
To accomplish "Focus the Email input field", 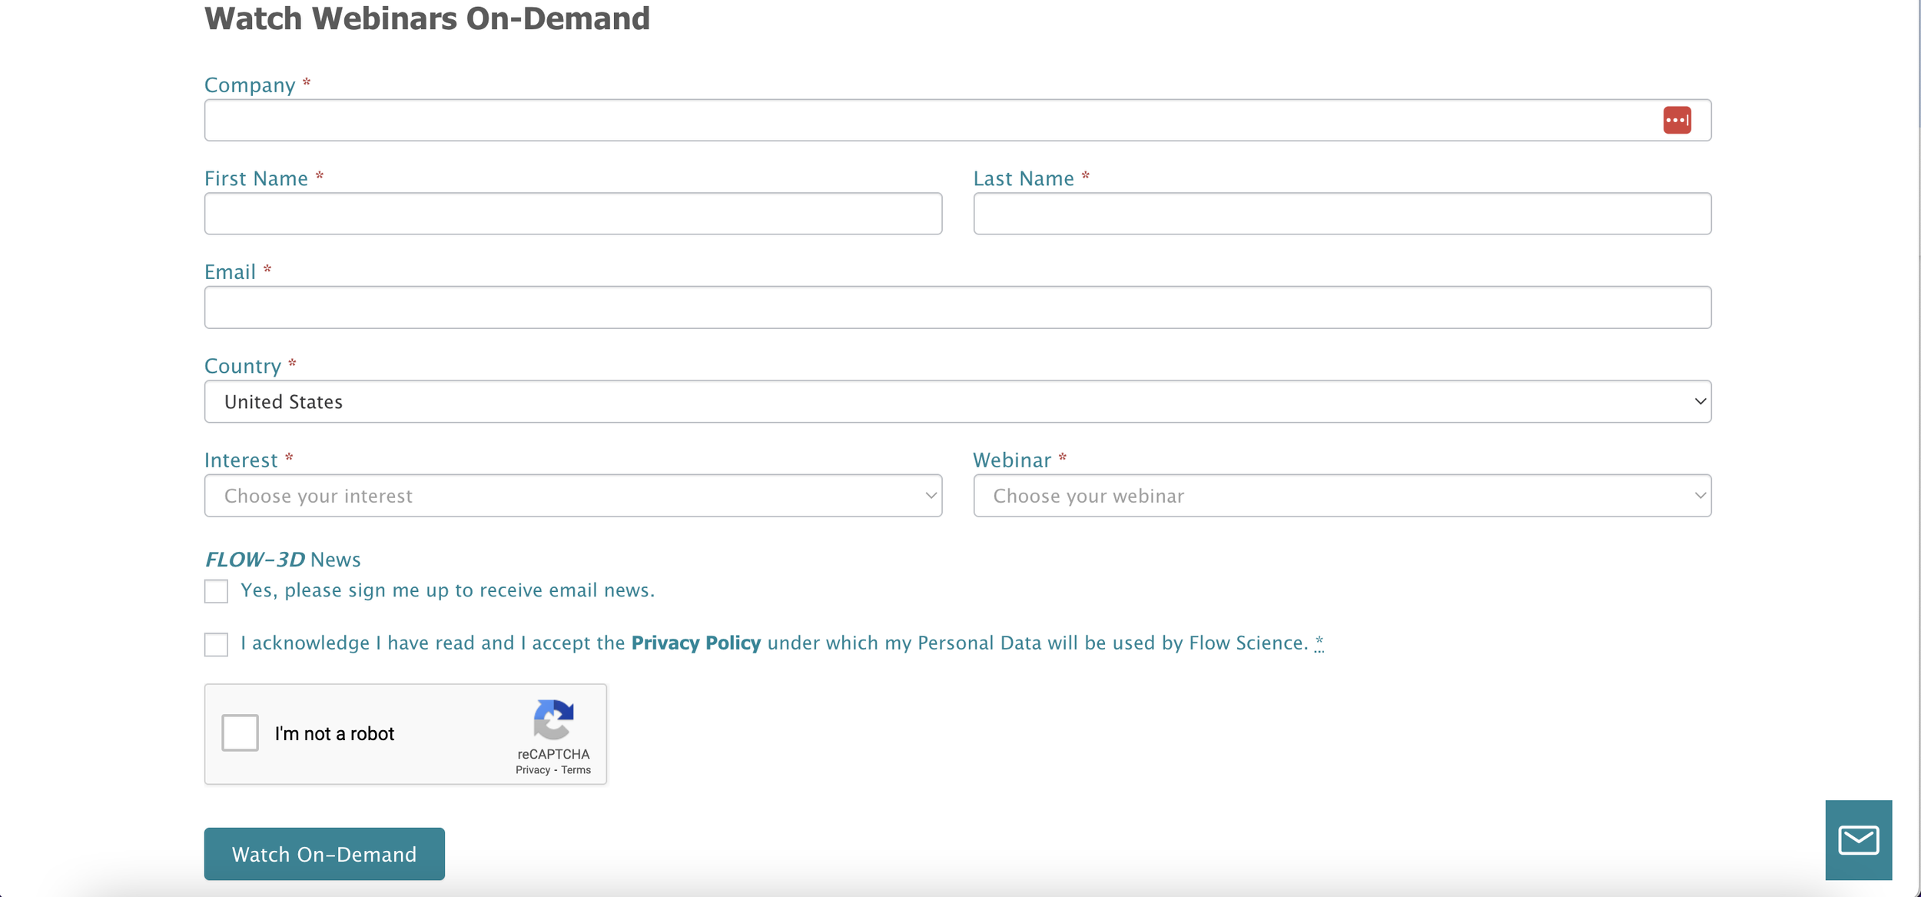I will (x=957, y=307).
